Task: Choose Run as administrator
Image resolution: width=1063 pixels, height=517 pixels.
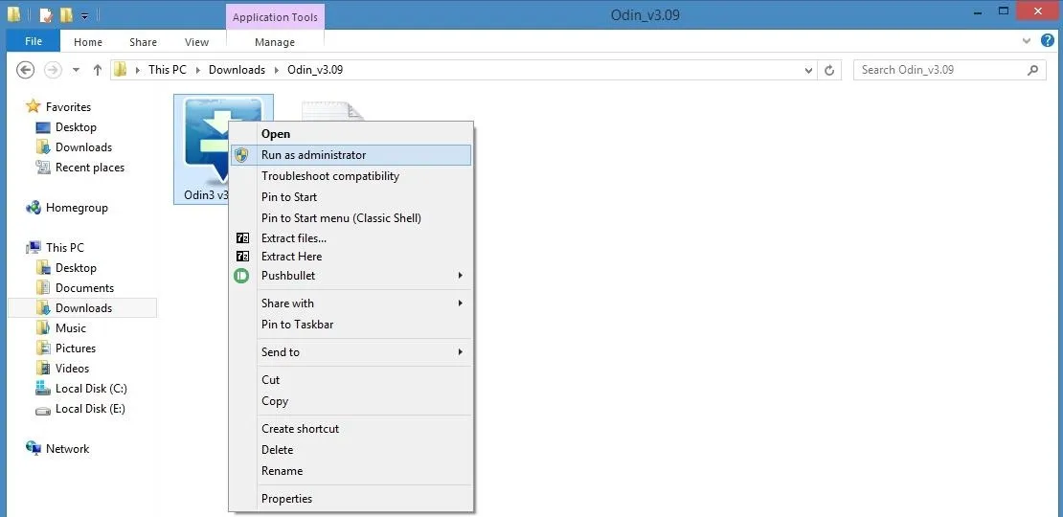Action: tap(351, 155)
